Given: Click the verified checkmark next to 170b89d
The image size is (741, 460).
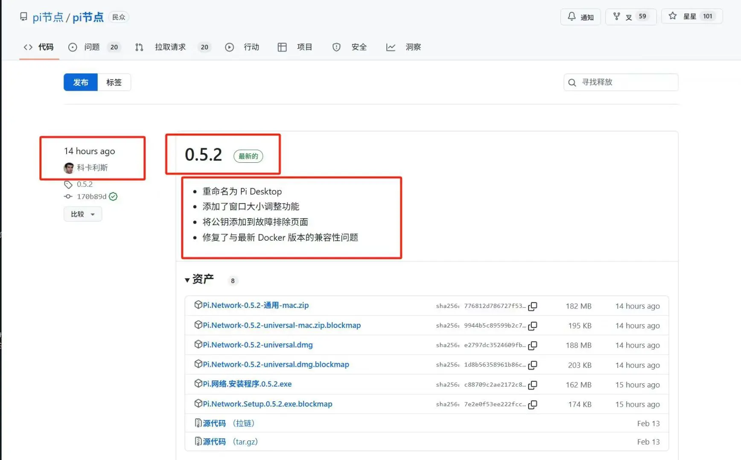Looking at the screenshot, I should (x=113, y=196).
